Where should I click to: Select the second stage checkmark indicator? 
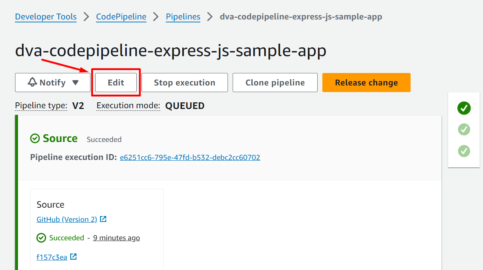[464, 129]
